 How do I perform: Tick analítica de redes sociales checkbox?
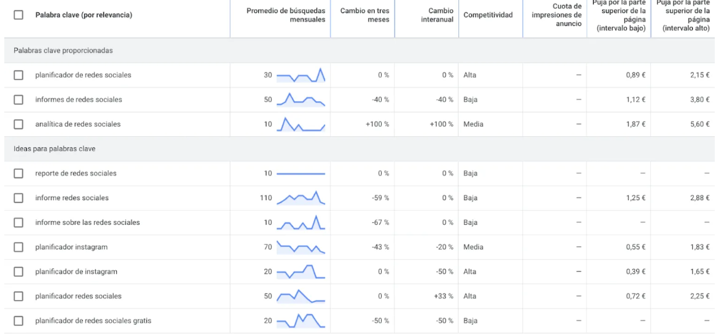click(18, 124)
